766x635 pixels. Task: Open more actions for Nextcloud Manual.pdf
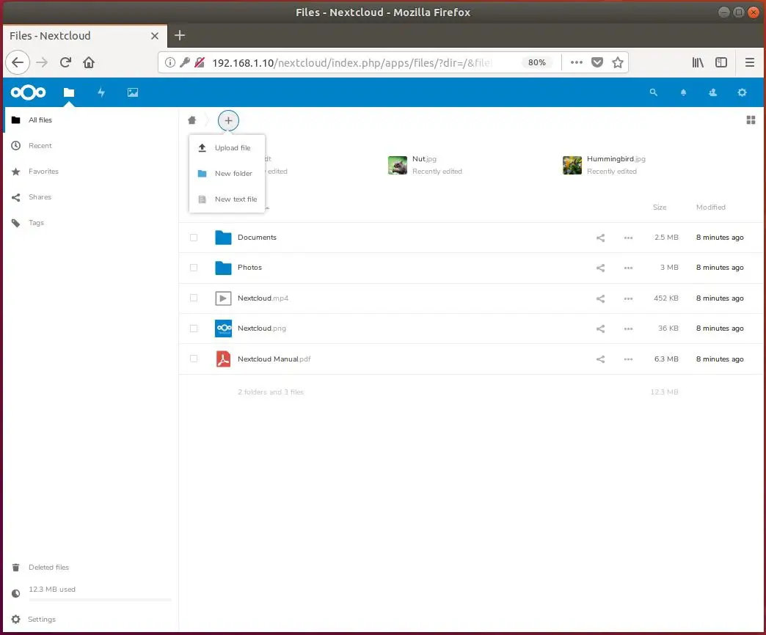pyautogui.click(x=628, y=359)
